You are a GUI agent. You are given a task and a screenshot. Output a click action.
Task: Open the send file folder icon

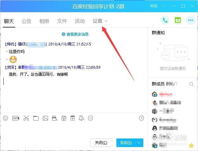tap(36, 118)
